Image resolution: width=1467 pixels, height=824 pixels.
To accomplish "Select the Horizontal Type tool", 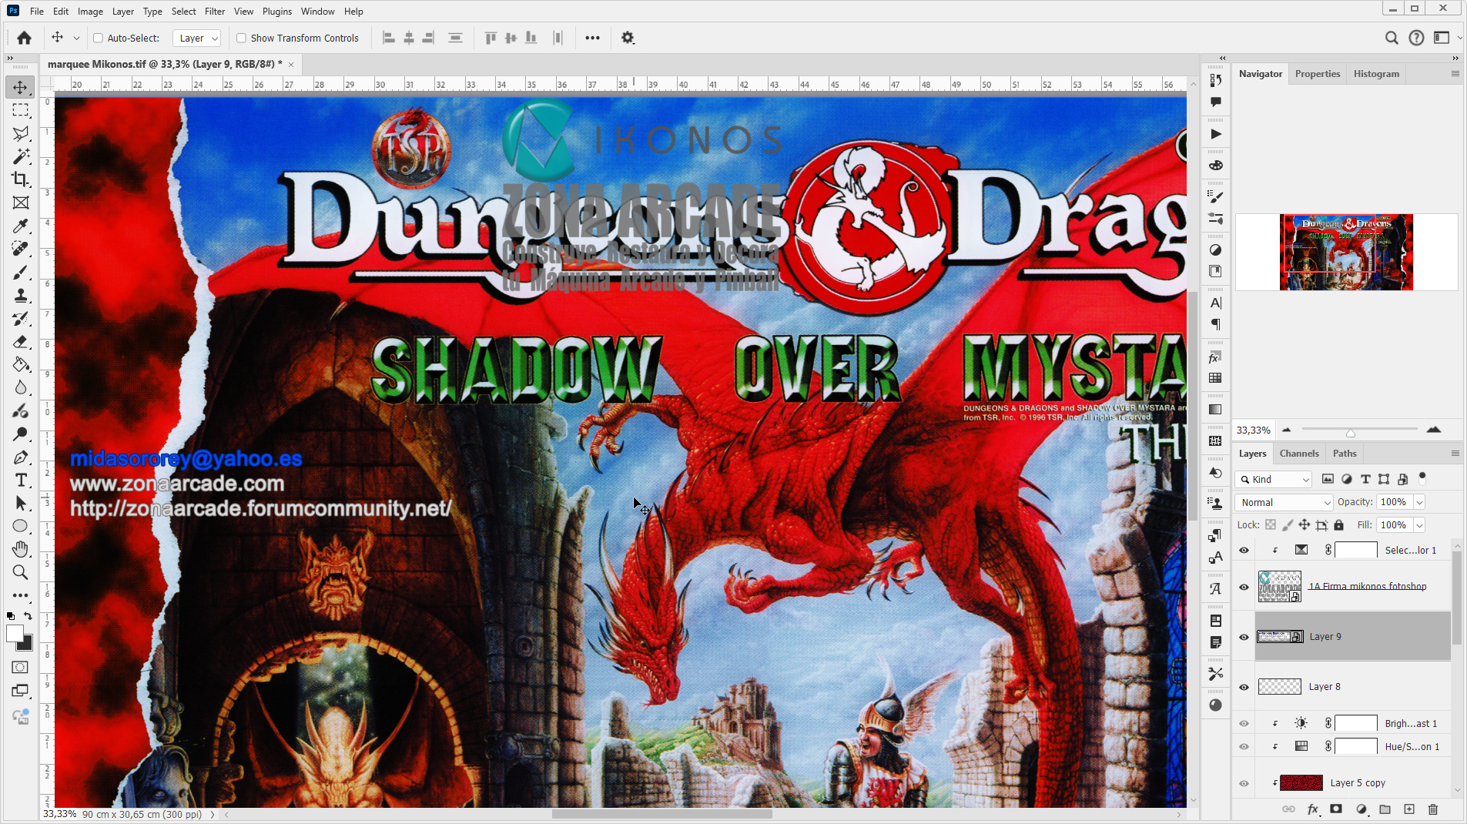I will (x=19, y=480).
